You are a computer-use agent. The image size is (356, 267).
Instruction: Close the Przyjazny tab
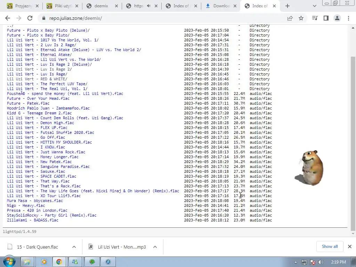pyautogui.click(x=37, y=6)
